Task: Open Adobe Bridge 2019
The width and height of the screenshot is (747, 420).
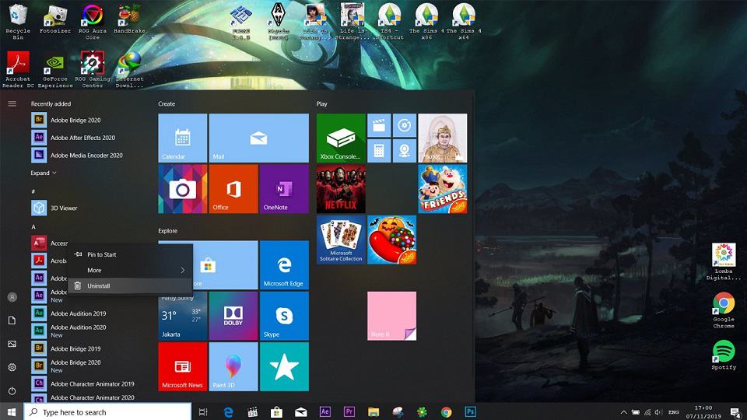Action: (x=89, y=348)
